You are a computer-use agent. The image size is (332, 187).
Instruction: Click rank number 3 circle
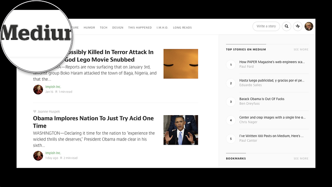(x=231, y=101)
